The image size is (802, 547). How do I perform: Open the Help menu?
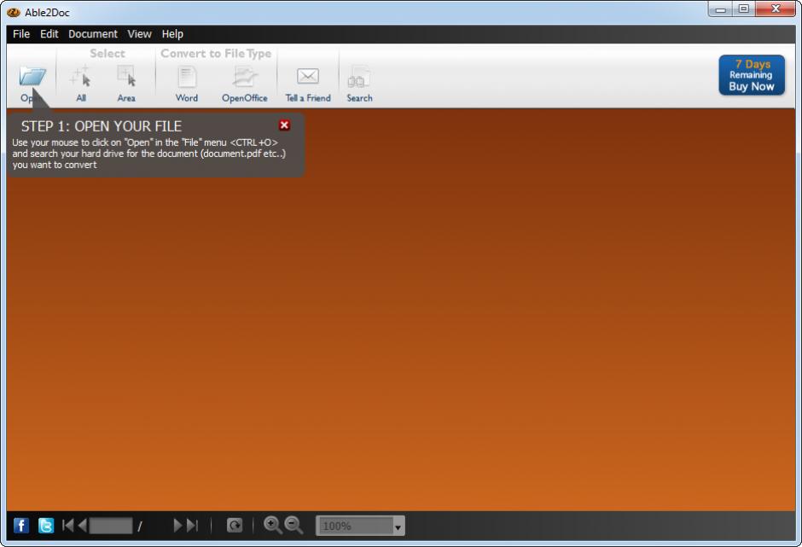(172, 34)
